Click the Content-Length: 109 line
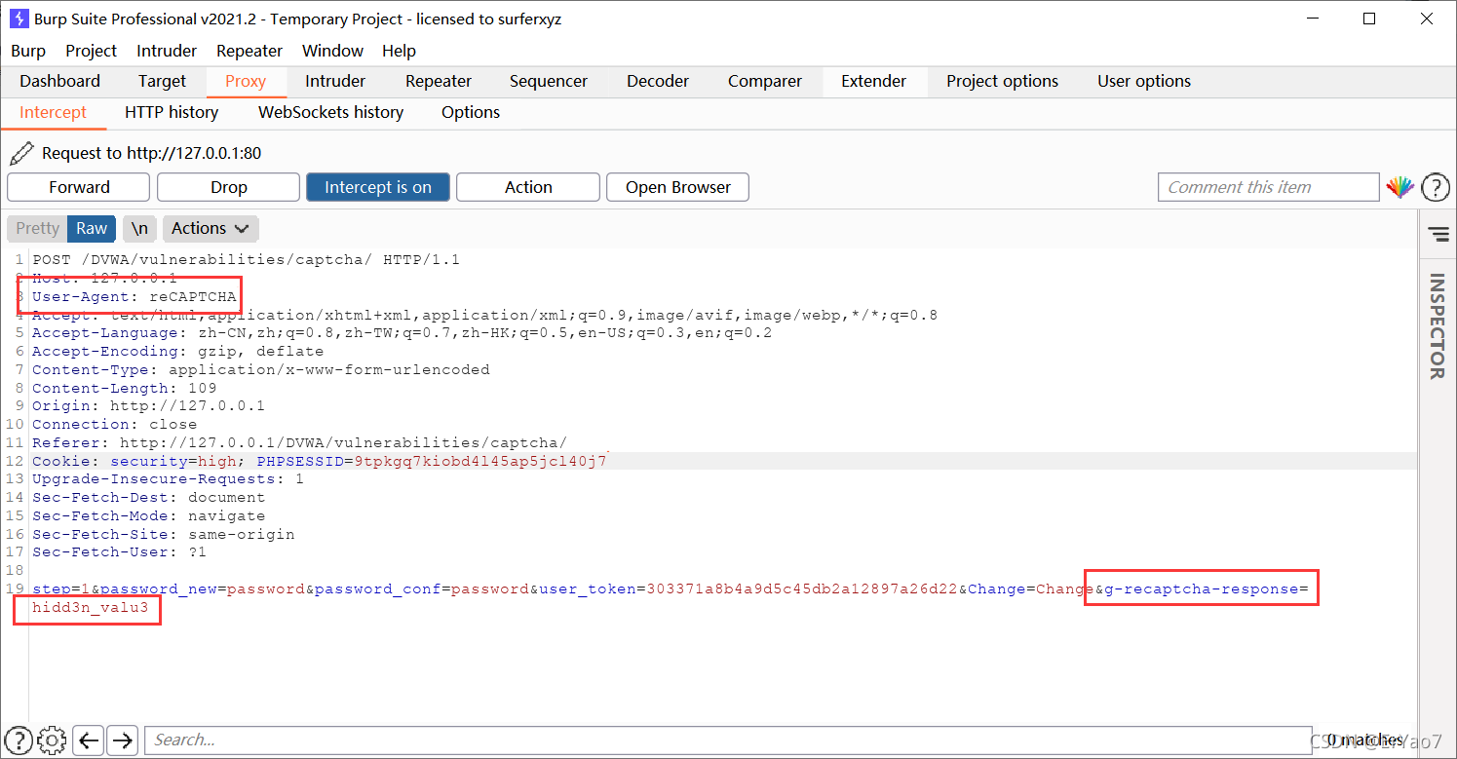The image size is (1457, 759). click(125, 388)
